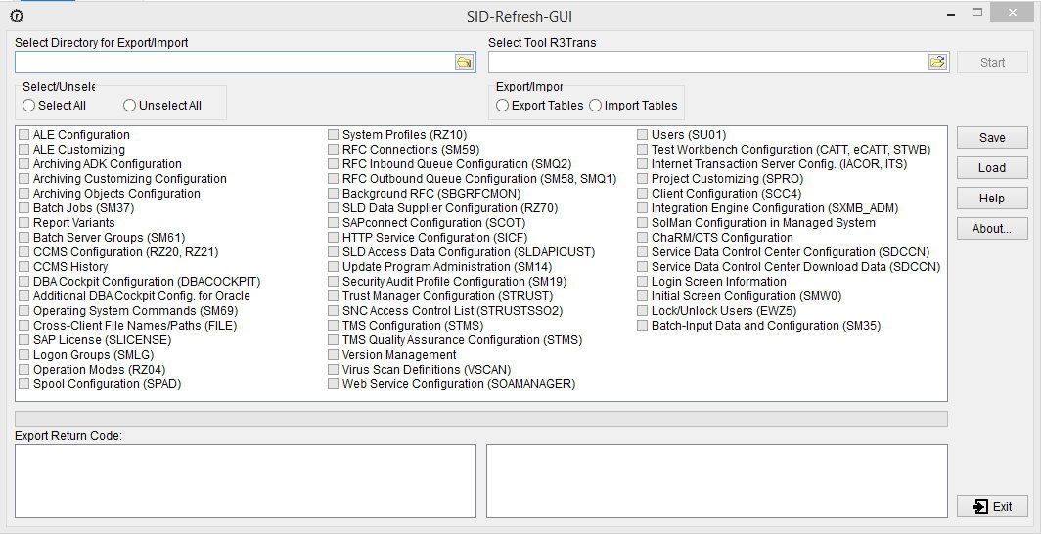
Task: Enable the ALE Configuration checkbox
Action: (x=24, y=135)
